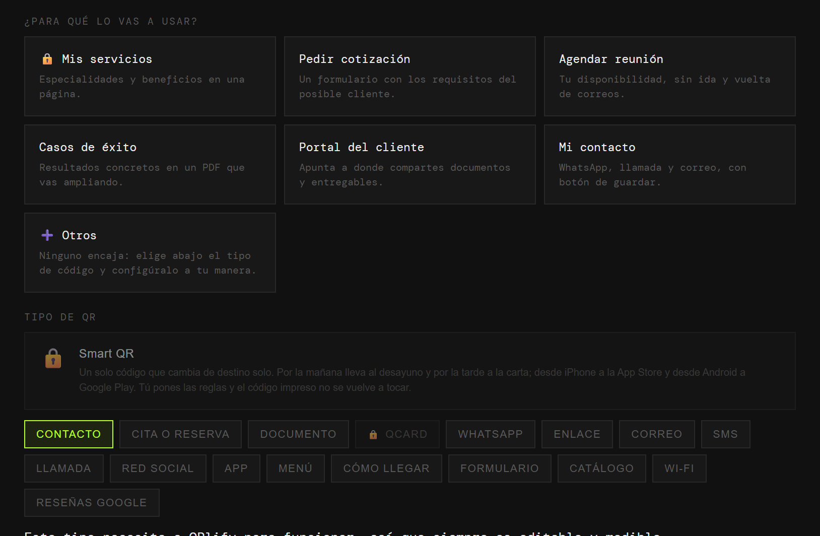The height and width of the screenshot is (536, 820).
Task: Open the Portal del cliente option
Action: pyautogui.click(x=410, y=164)
